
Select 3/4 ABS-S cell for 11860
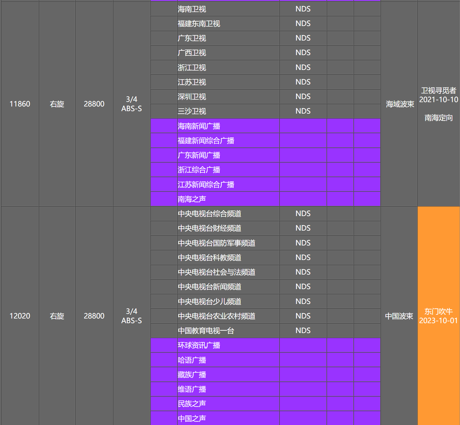(x=131, y=104)
